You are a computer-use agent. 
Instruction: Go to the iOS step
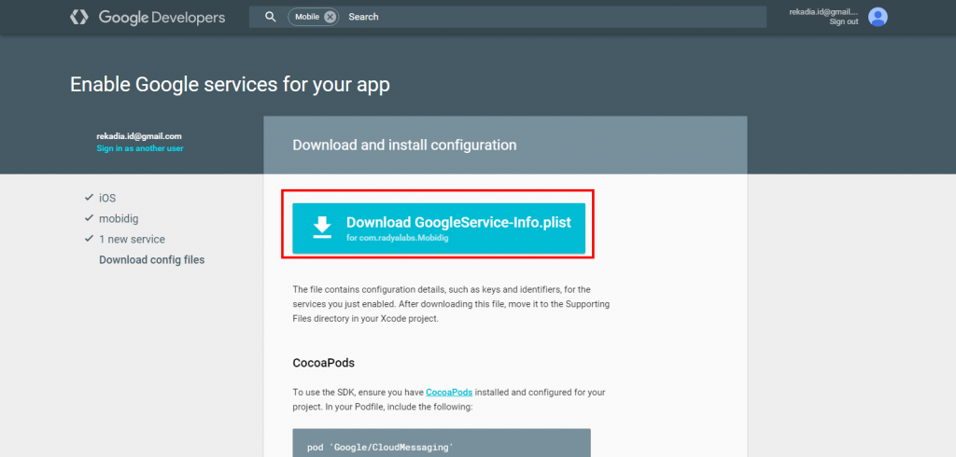click(x=107, y=198)
